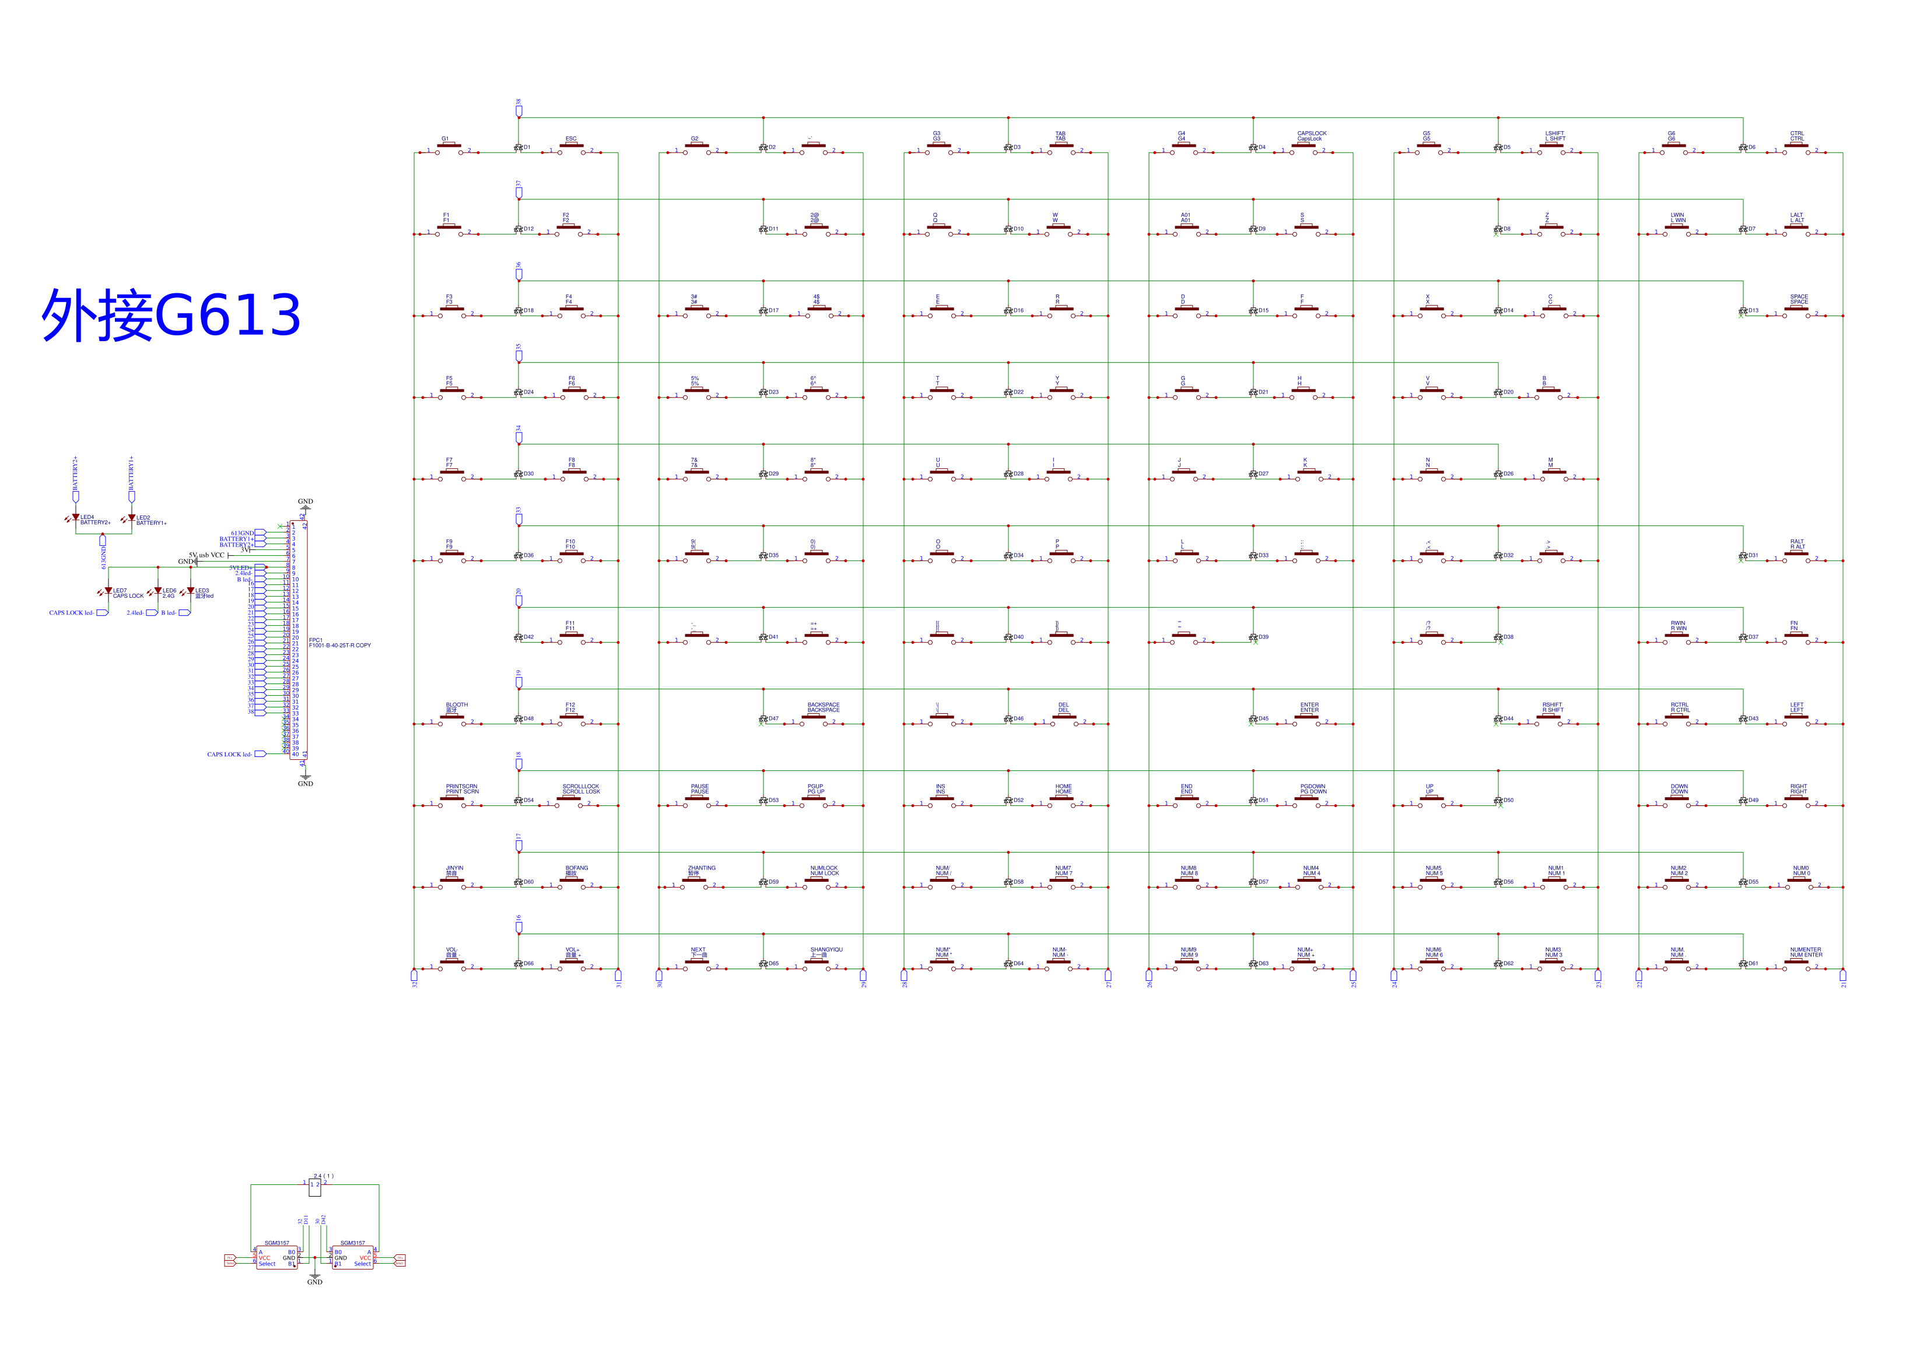
Task: Select the LED7 CAPS LOCK diode symbol
Action: coord(108,591)
